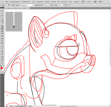Open the Слои menu
The height and width of the screenshot is (107, 111).
[x=34, y=2]
